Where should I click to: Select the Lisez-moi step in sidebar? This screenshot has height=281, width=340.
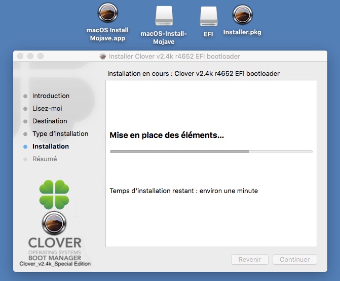[47, 108]
